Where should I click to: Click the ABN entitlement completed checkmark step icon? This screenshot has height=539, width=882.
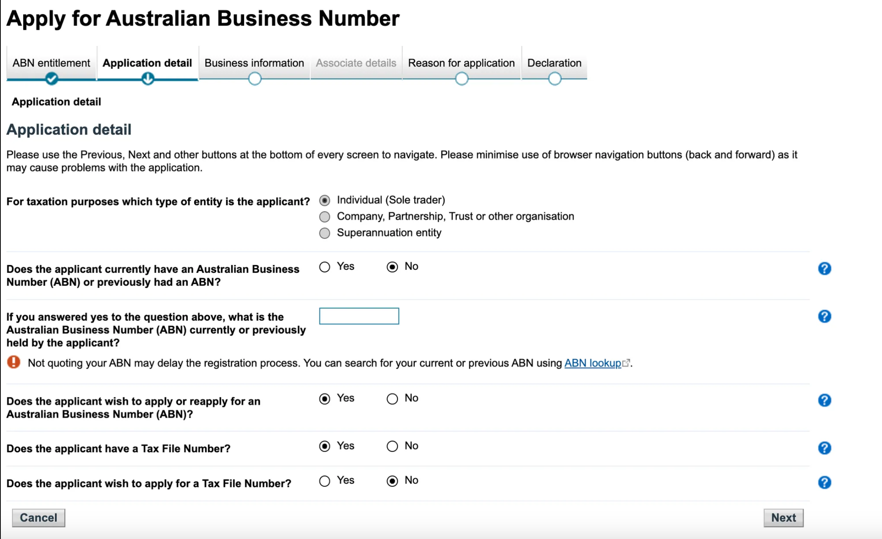click(52, 78)
